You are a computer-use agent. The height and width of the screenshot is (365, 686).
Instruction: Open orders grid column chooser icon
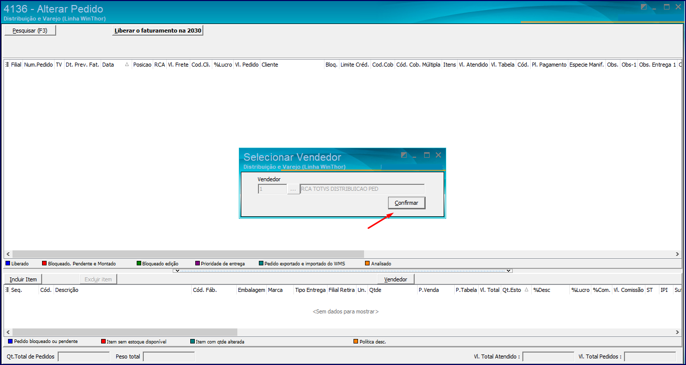(7, 65)
